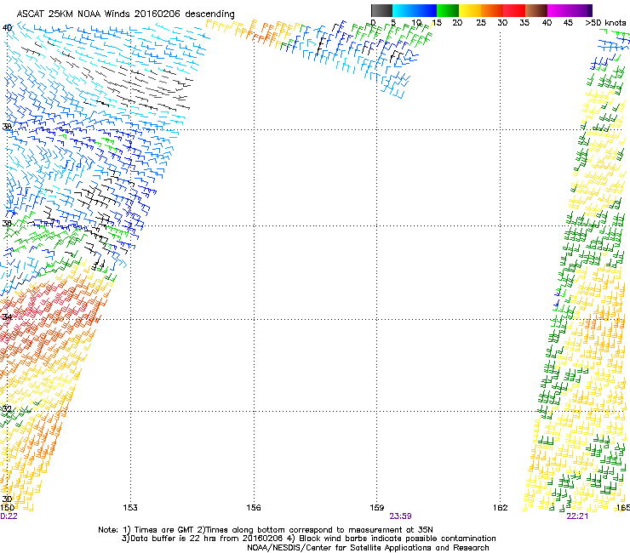
Task: Click the purple swath time '23:59'
Action: tap(401, 516)
